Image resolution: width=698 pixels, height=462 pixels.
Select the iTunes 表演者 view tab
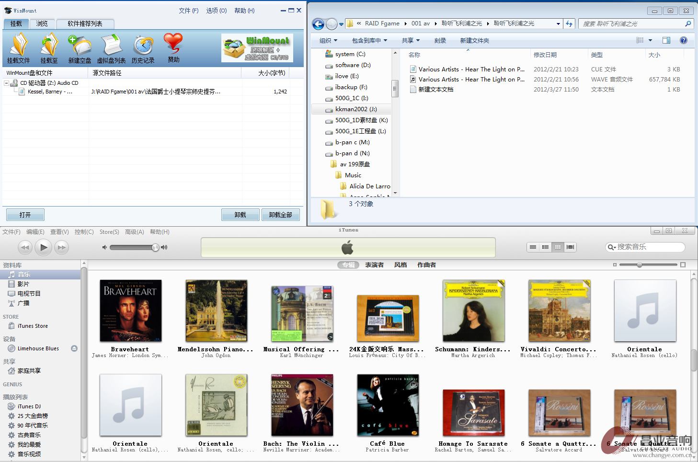click(374, 265)
